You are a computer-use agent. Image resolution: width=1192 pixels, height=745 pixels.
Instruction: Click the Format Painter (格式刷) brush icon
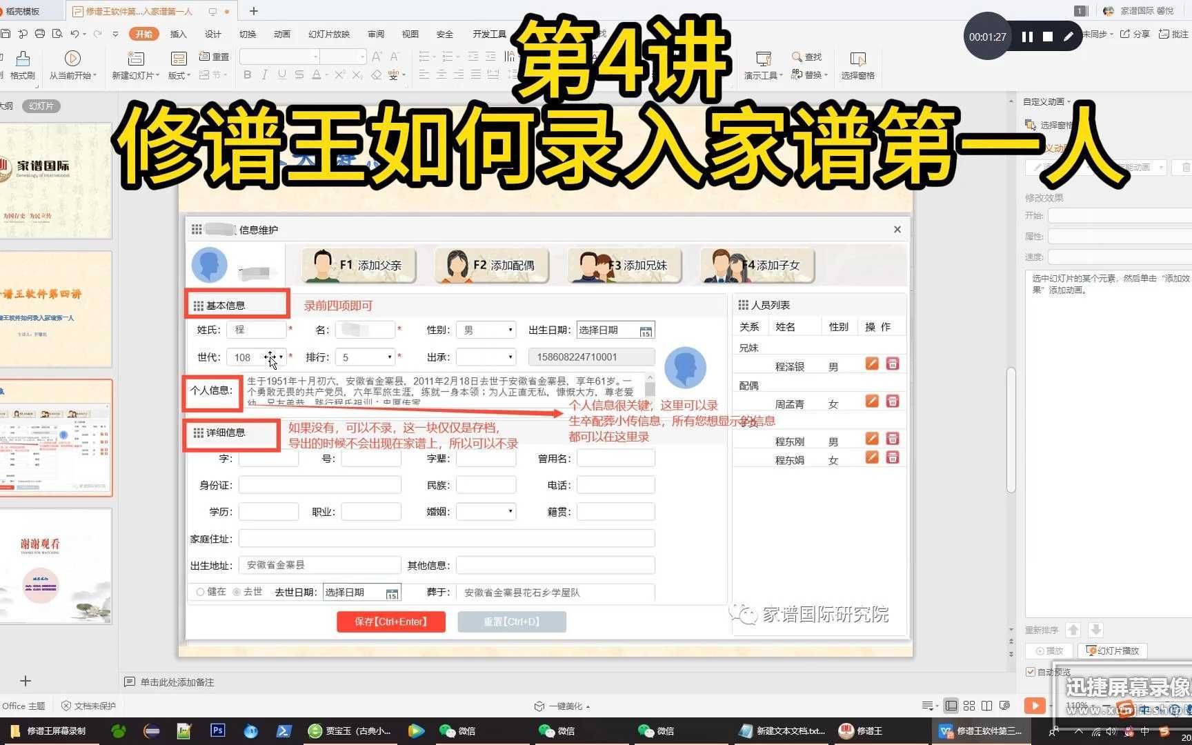point(23,58)
